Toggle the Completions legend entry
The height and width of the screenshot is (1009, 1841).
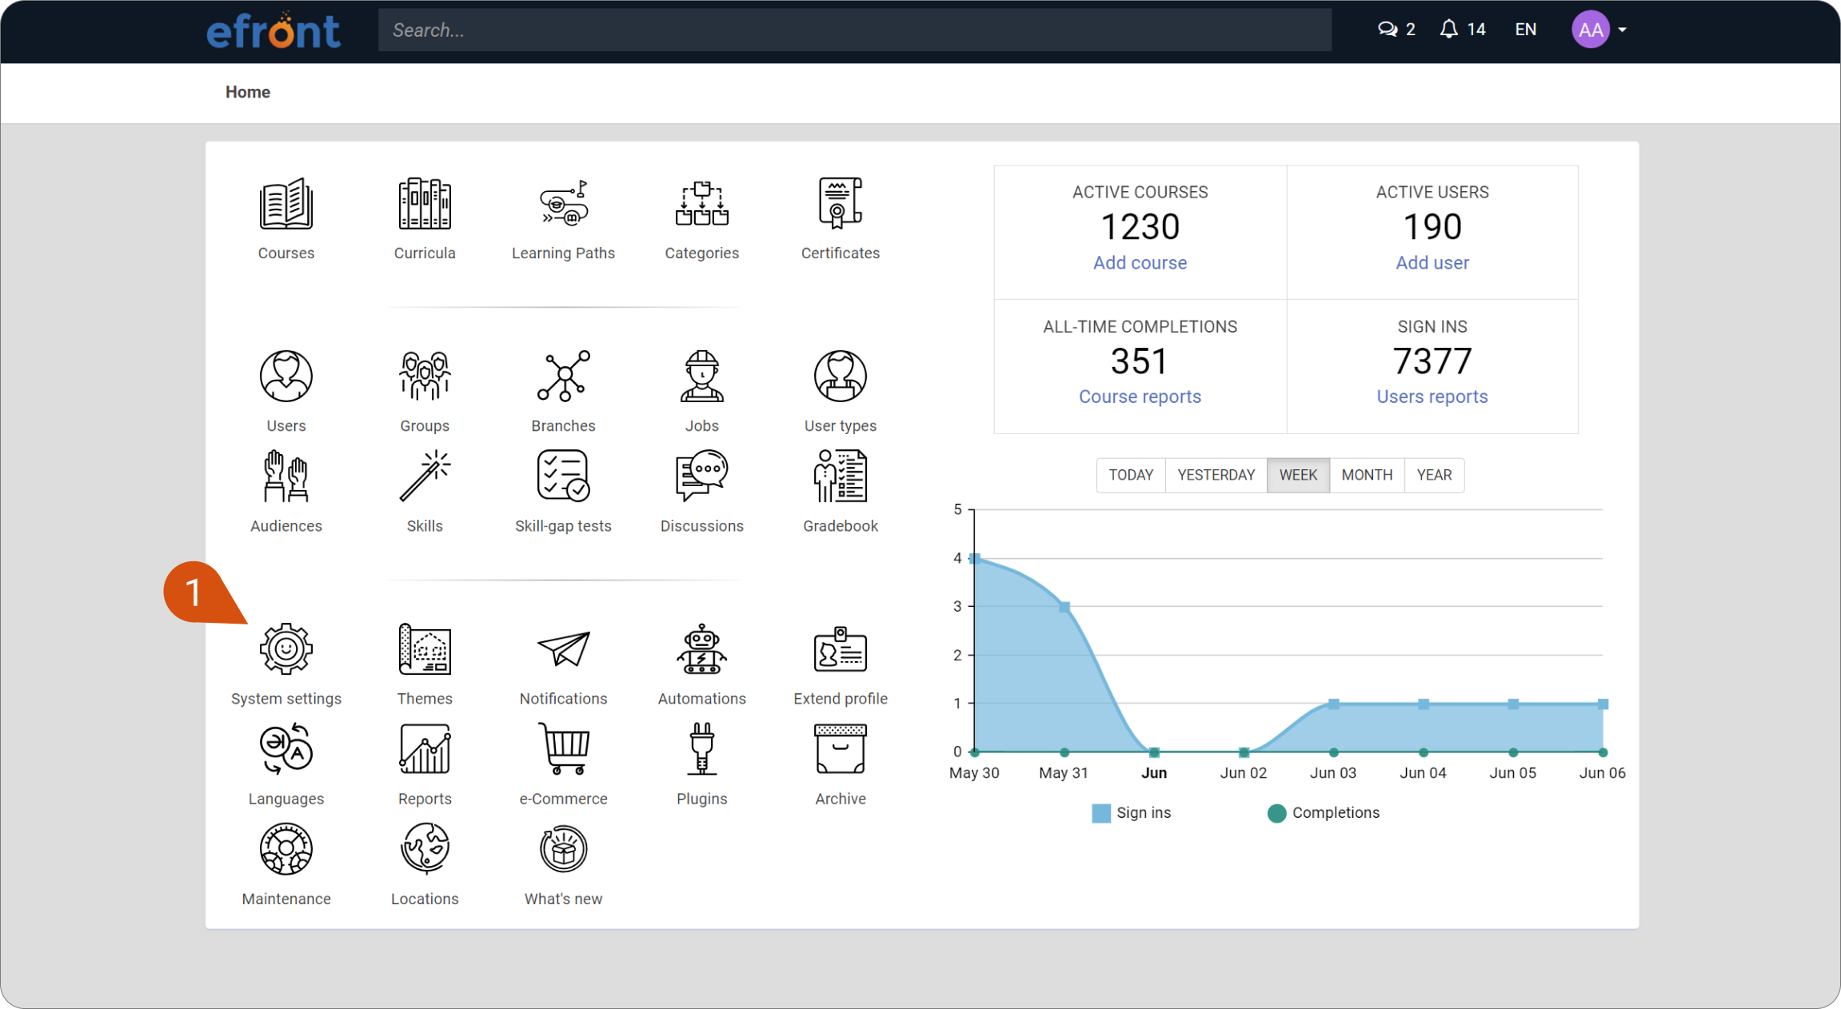tap(1324, 813)
